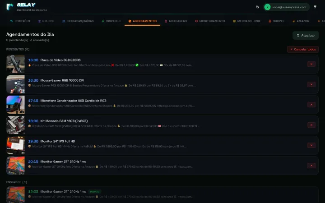This screenshot has width=325, height=203.
Task: Click the title Kit Memória RAM 16GB (2x8GB)
Action: [64, 121]
